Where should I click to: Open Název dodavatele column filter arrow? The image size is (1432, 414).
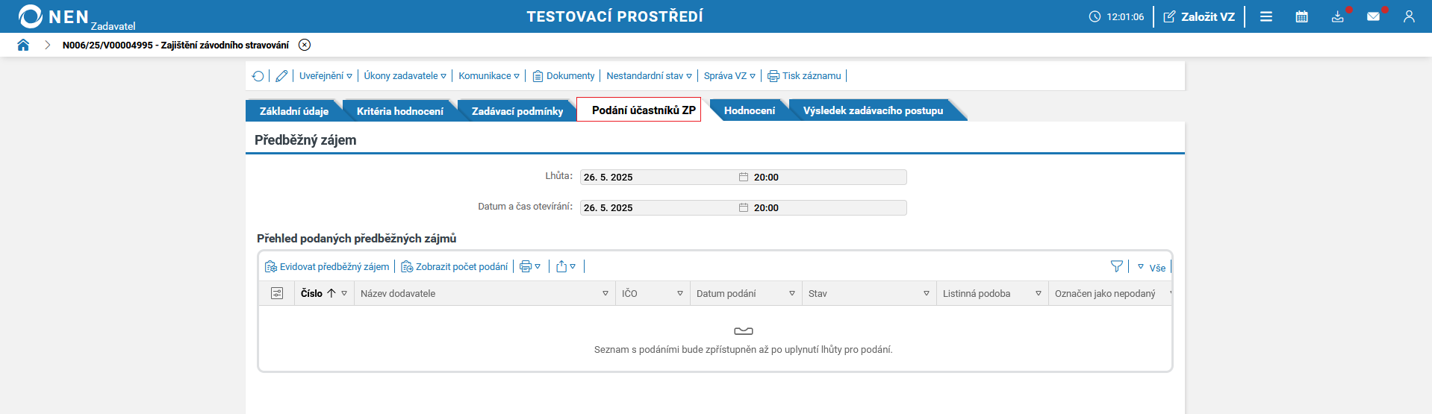[x=606, y=294]
